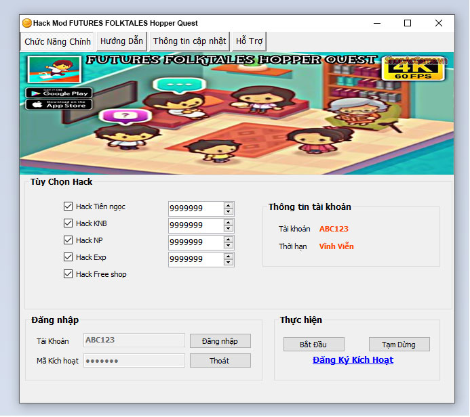
Task: Click the Tài Khoản input field
Action: (134, 341)
